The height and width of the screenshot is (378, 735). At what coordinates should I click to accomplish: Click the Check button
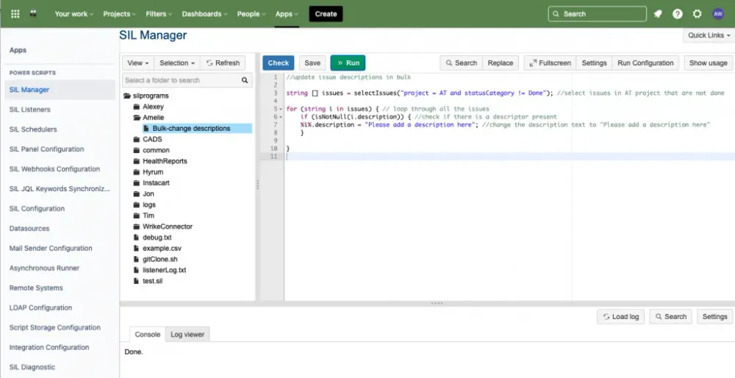279,63
